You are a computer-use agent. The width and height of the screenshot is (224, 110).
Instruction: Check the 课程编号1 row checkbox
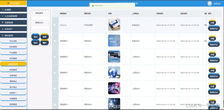(54, 41)
